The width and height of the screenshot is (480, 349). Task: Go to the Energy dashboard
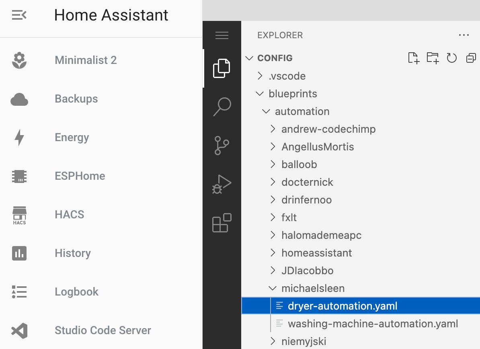72,138
